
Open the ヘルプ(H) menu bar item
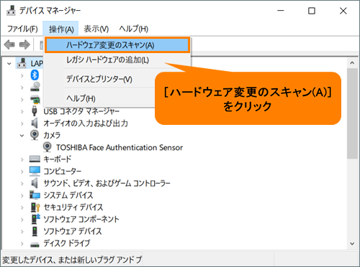134,29
